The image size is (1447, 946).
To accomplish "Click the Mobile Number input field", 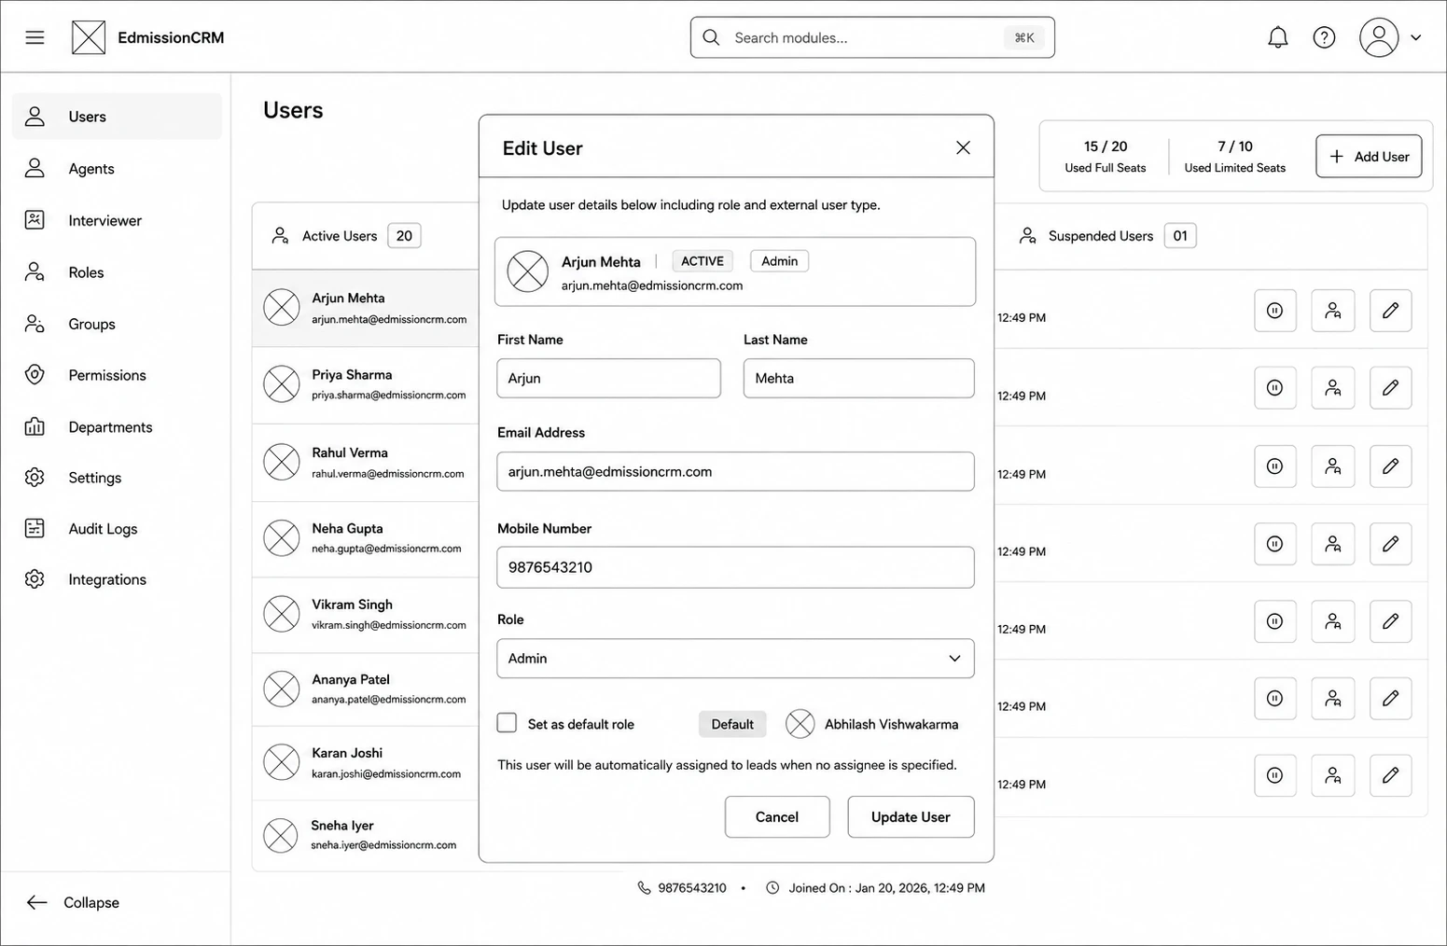I will coord(735,567).
